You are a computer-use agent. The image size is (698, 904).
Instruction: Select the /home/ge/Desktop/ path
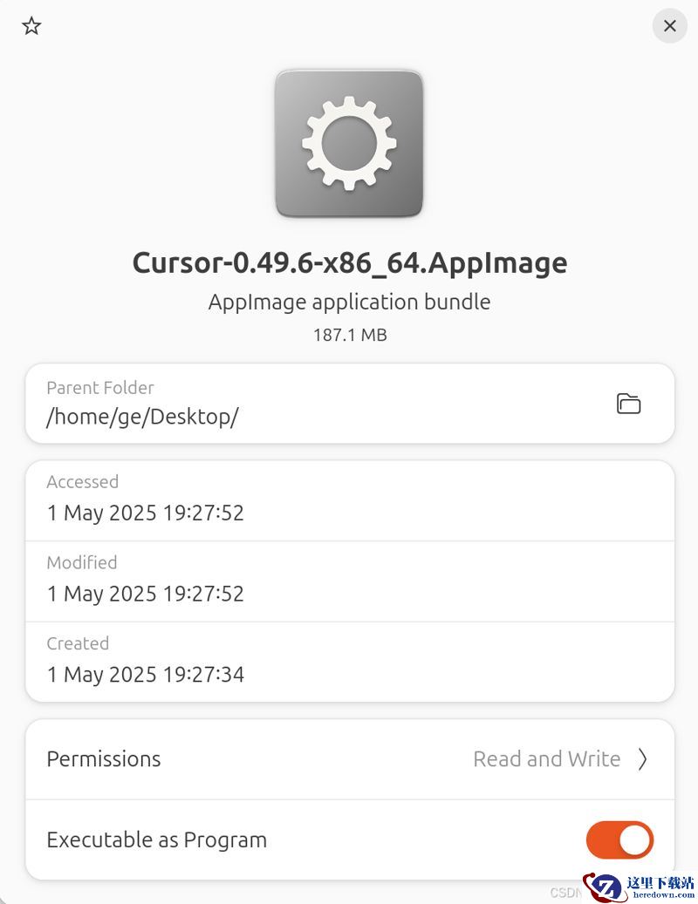(x=142, y=417)
